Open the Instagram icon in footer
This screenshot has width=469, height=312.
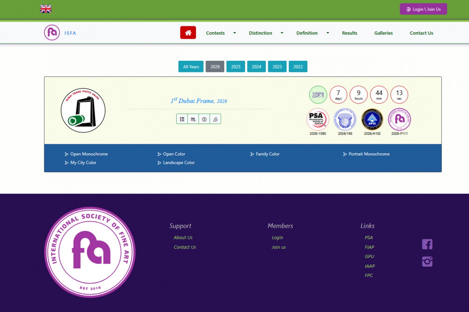(x=427, y=262)
